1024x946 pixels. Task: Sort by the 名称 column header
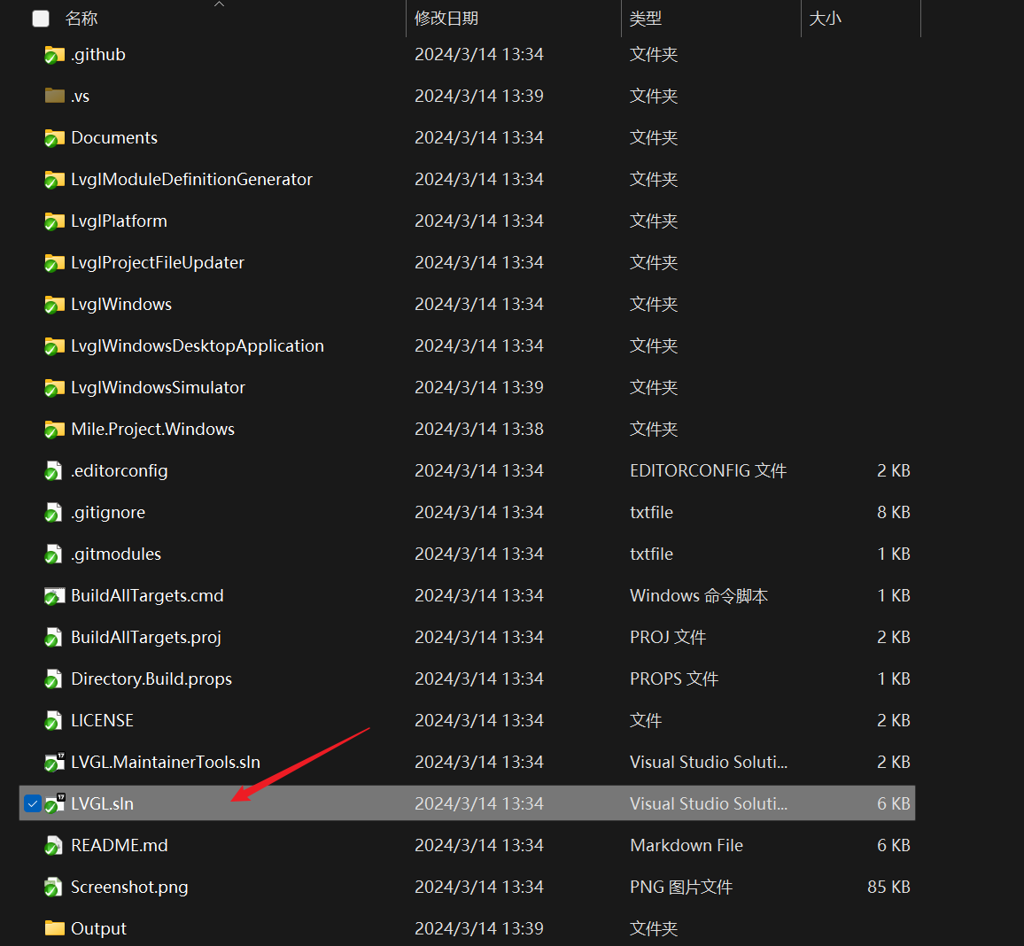tap(81, 19)
